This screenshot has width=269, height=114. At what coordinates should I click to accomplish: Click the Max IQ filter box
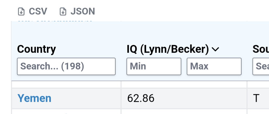(x=214, y=66)
